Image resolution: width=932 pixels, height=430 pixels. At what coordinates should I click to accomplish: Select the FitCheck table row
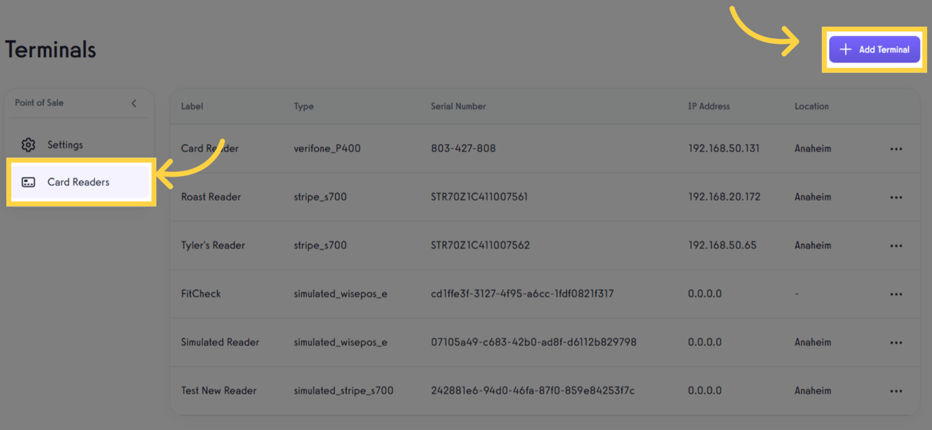point(478,294)
